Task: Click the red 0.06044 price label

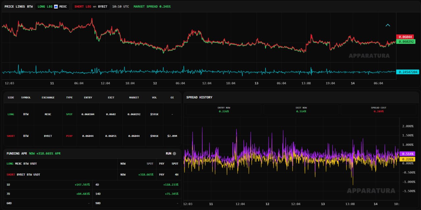Action: click(x=405, y=37)
